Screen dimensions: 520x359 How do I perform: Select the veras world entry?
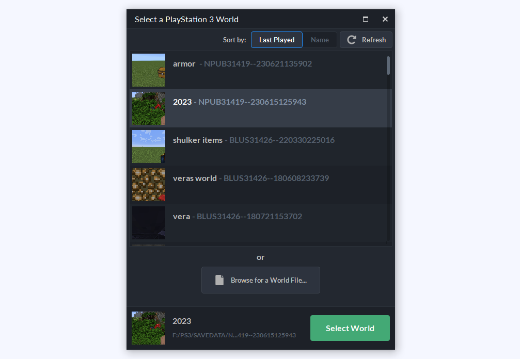click(x=261, y=185)
